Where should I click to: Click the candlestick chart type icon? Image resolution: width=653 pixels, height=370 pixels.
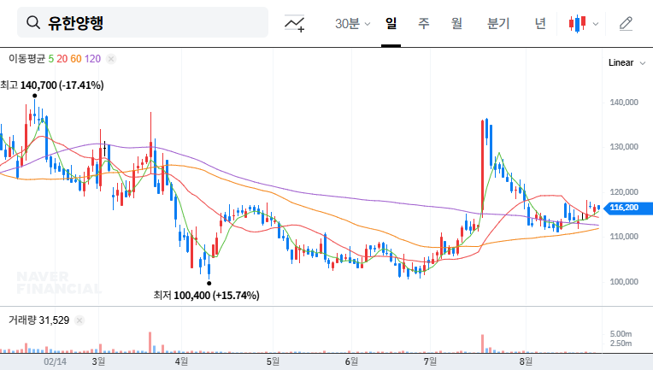pos(578,23)
